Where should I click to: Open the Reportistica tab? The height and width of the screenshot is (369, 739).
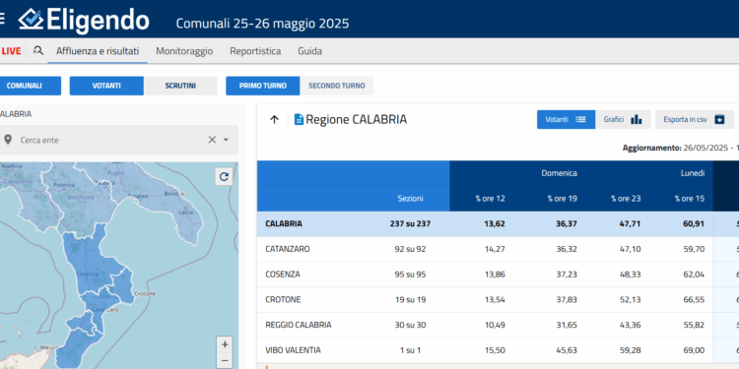pos(255,51)
